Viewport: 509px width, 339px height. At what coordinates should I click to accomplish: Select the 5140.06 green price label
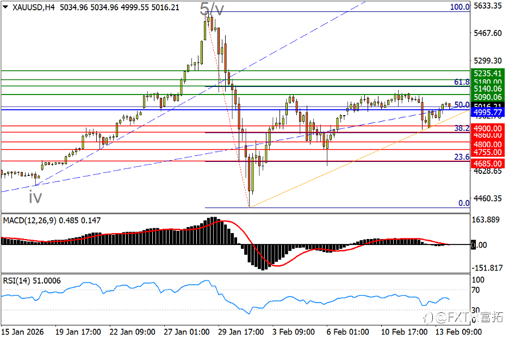(487, 89)
